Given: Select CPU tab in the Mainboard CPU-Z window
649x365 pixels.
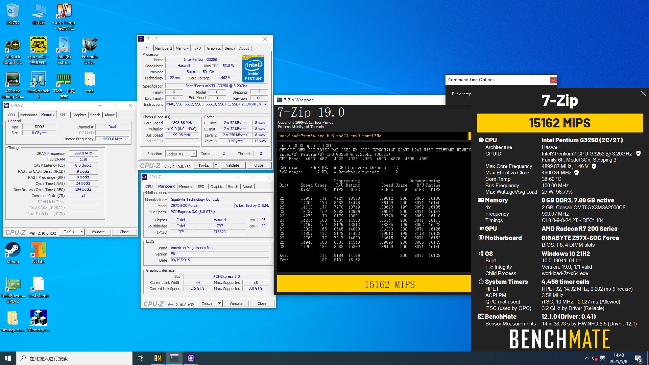Looking at the screenshot, I should tap(149, 187).
